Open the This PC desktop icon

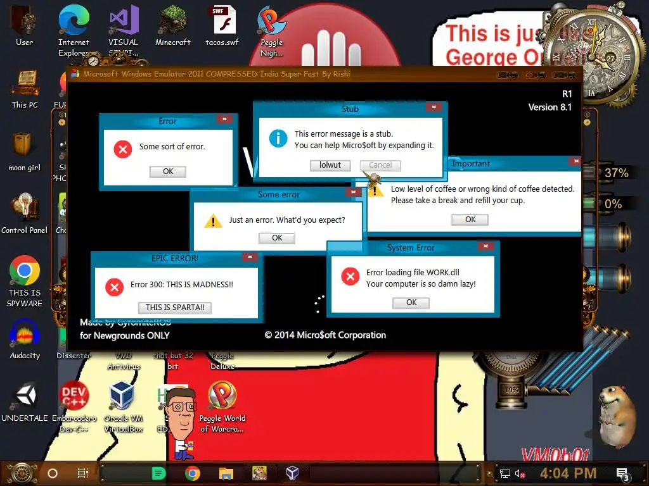click(x=25, y=88)
